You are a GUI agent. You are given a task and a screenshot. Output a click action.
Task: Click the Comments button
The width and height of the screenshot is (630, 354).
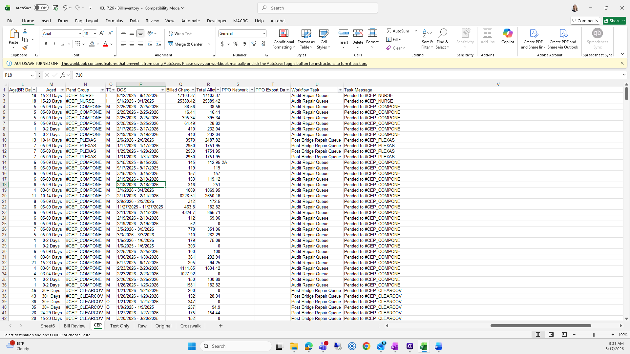[585, 21]
